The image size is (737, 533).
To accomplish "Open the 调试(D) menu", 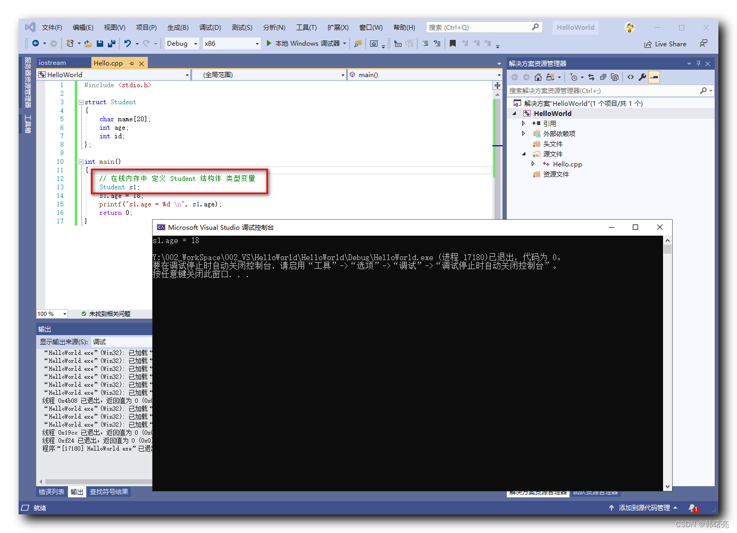I will point(210,28).
